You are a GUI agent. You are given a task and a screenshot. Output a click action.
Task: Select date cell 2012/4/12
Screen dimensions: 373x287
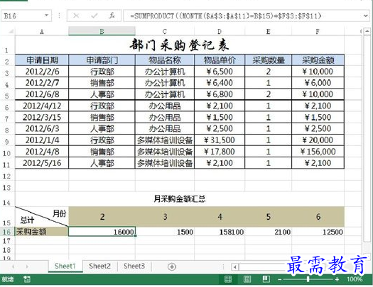click(x=42, y=106)
